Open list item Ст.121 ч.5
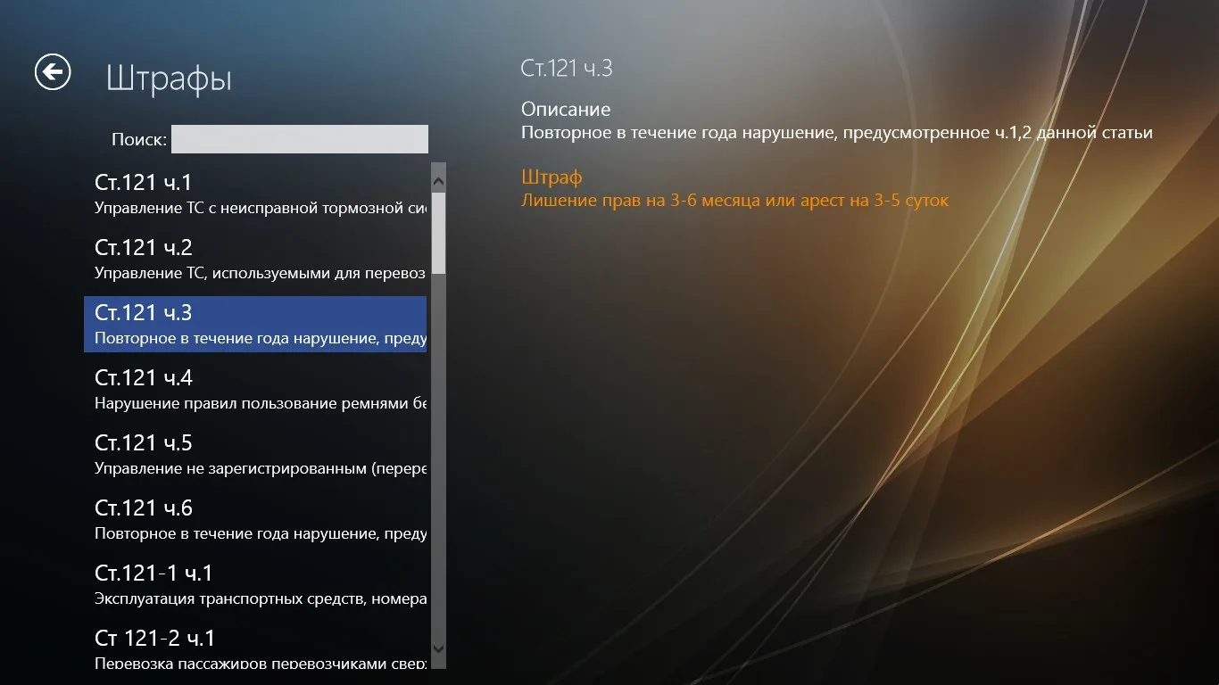 (x=255, y=455)
